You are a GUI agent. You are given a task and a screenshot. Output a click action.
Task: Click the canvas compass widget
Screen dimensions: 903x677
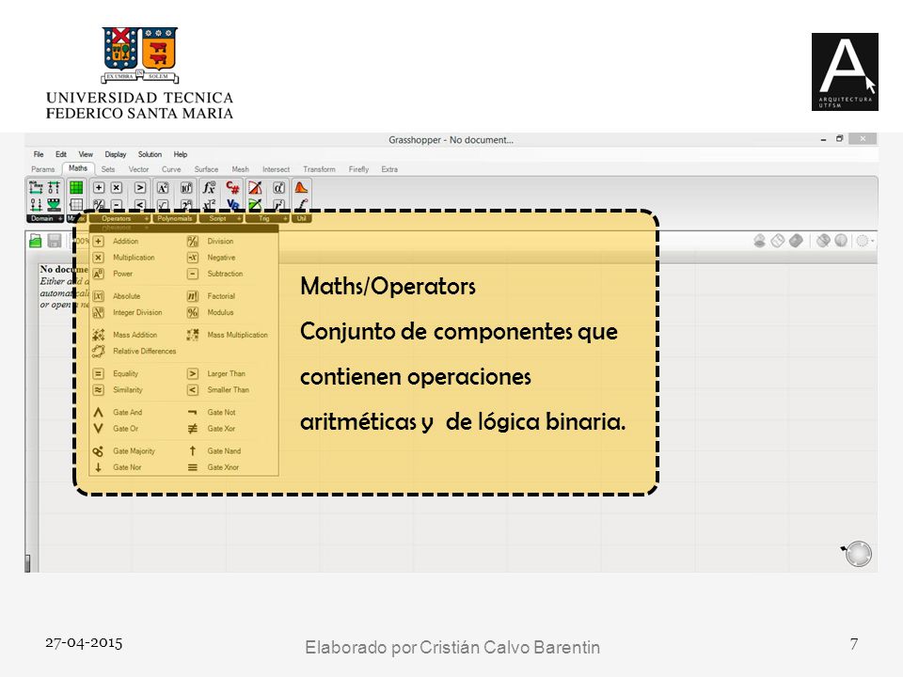click(x=858, y=553)
